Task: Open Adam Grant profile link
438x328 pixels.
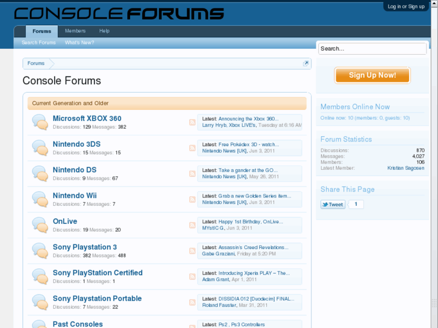Action: pyautogui.click(x=216, y=279)
